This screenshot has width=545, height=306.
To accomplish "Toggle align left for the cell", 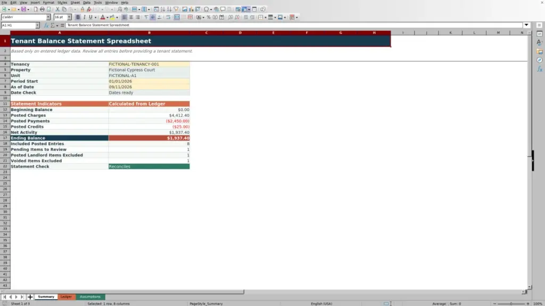I will [x=125, y=17].
